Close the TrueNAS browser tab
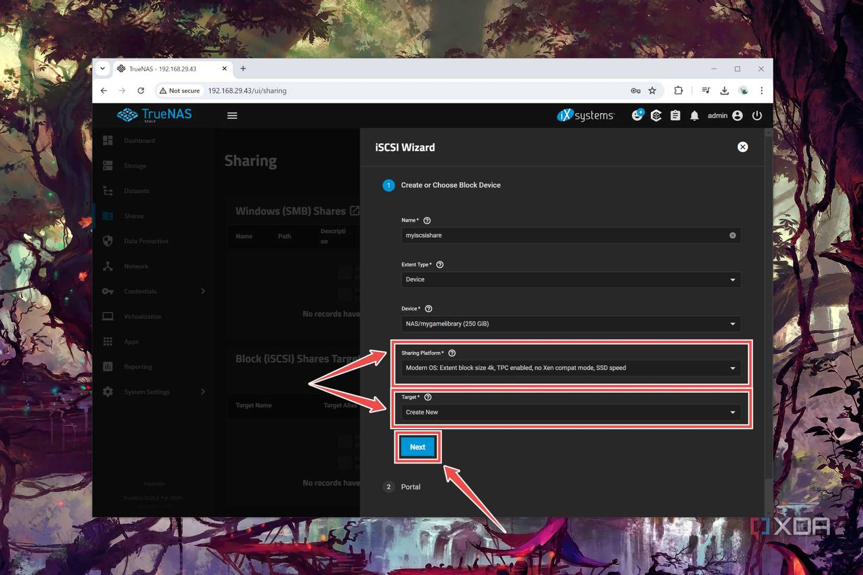 224,68
